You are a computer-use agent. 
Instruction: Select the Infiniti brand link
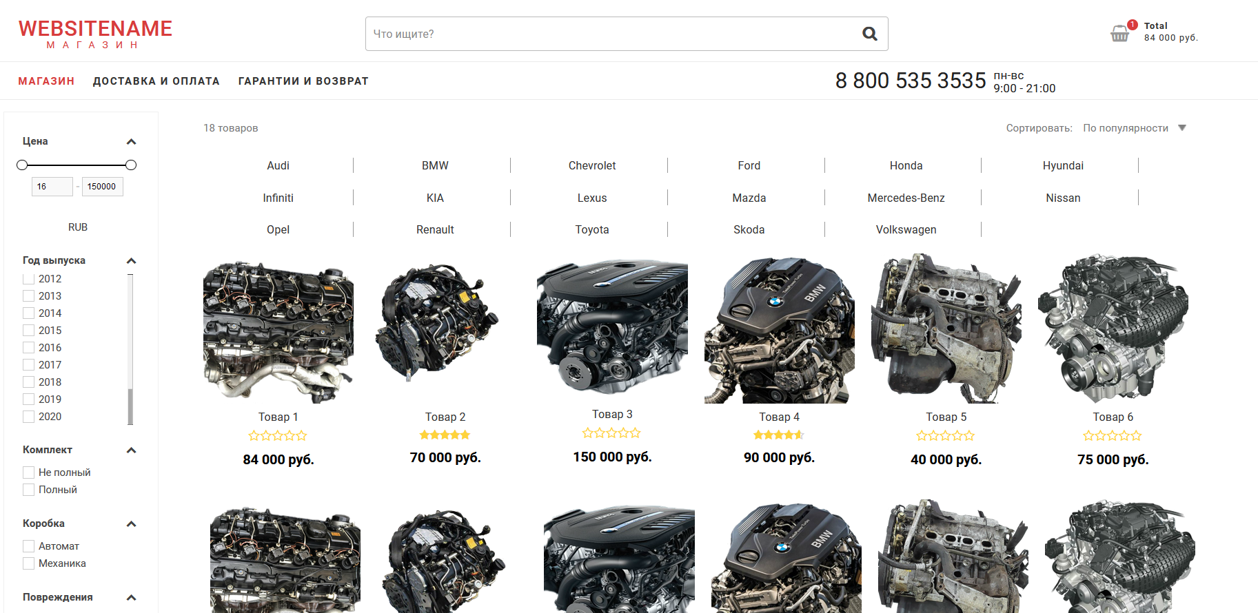point(278,198)
